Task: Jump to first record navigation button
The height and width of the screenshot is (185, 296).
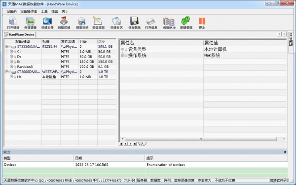Action: tap(121, 144)
